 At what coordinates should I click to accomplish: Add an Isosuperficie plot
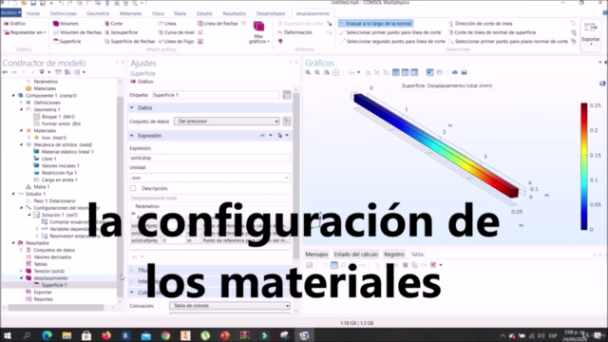[x=121, y=32]
